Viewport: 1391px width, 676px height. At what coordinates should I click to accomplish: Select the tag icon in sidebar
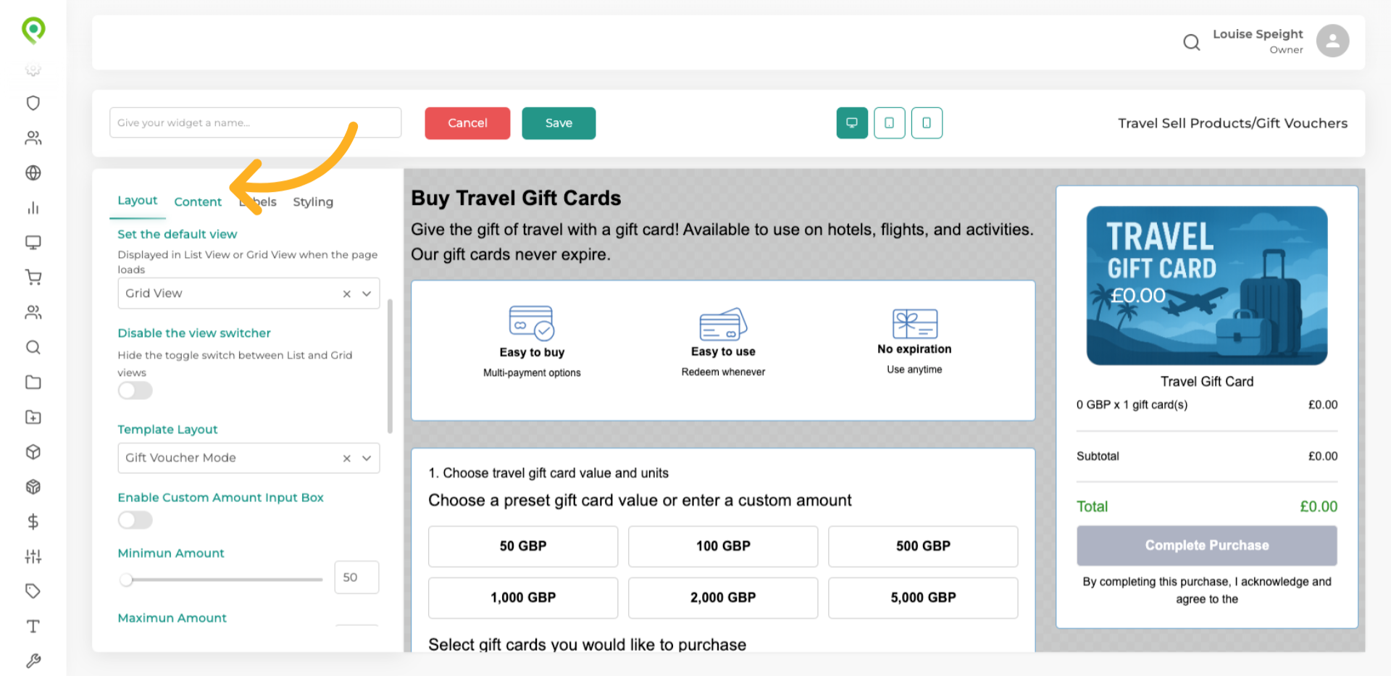coord(33,591)
